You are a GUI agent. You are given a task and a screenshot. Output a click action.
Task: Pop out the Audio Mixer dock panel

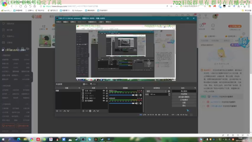pos(143,88)
